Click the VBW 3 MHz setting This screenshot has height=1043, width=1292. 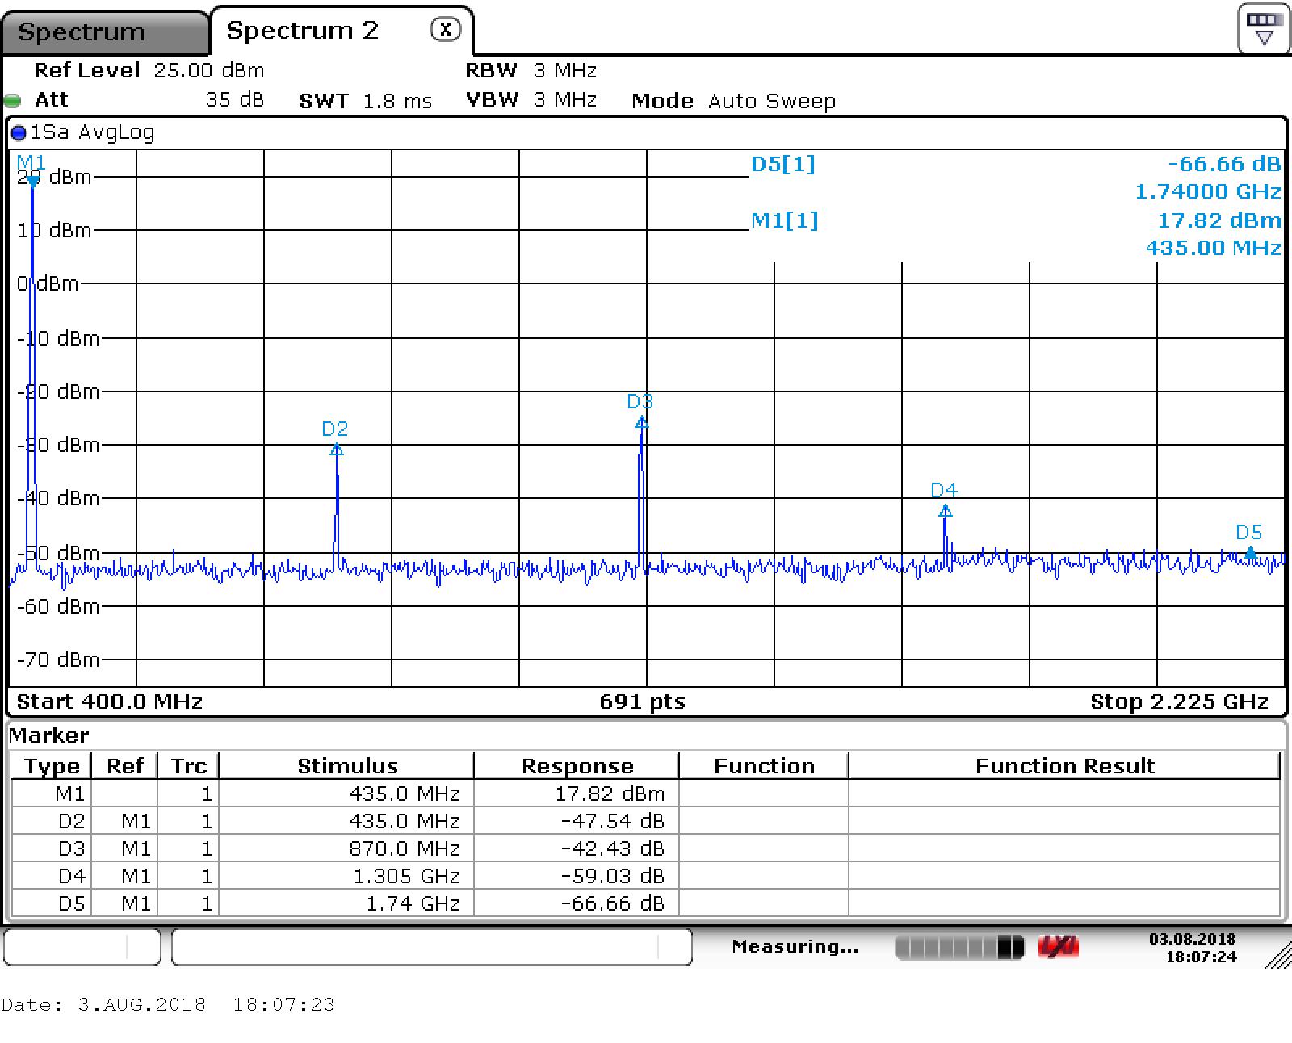531,100
